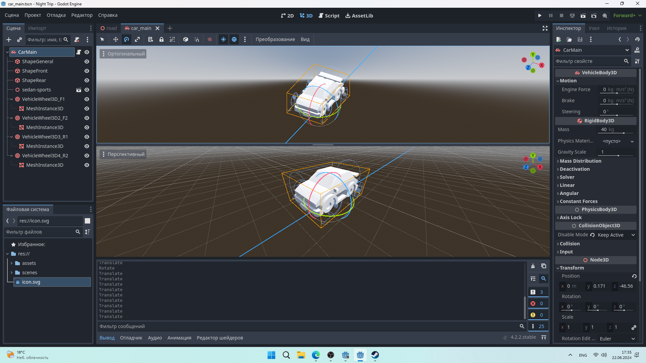Open the Disable Mode dropdown
646x363 pixels.
coord(616,235)
